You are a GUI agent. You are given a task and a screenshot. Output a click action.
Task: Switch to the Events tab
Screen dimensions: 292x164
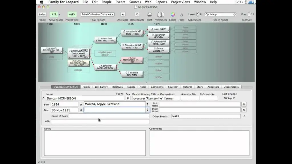pos(131,87)
